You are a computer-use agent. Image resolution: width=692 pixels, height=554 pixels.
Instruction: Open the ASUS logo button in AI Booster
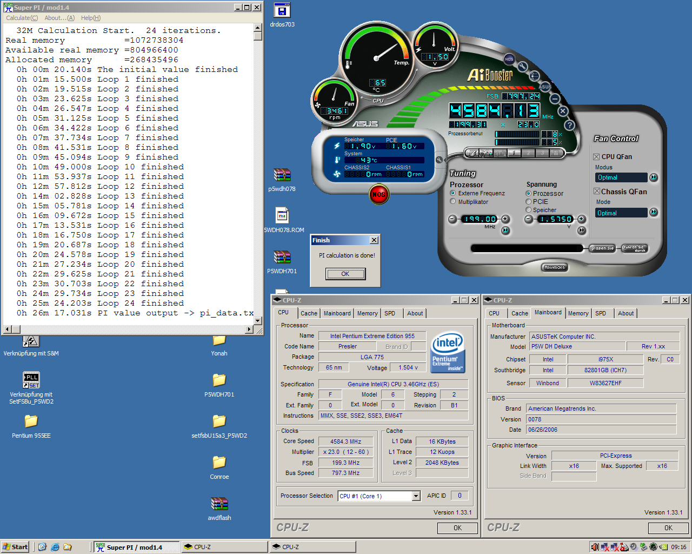[x=545, y=87]
